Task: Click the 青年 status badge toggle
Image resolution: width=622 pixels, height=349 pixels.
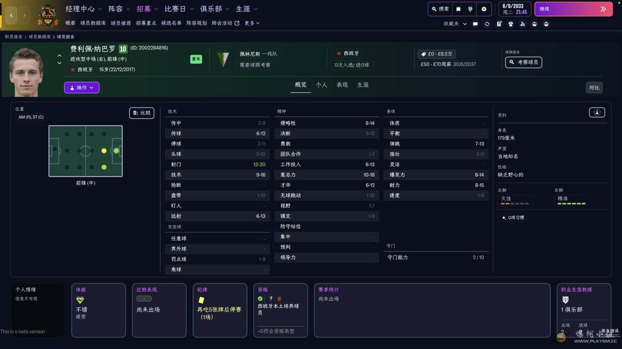Action: [195, 59]
